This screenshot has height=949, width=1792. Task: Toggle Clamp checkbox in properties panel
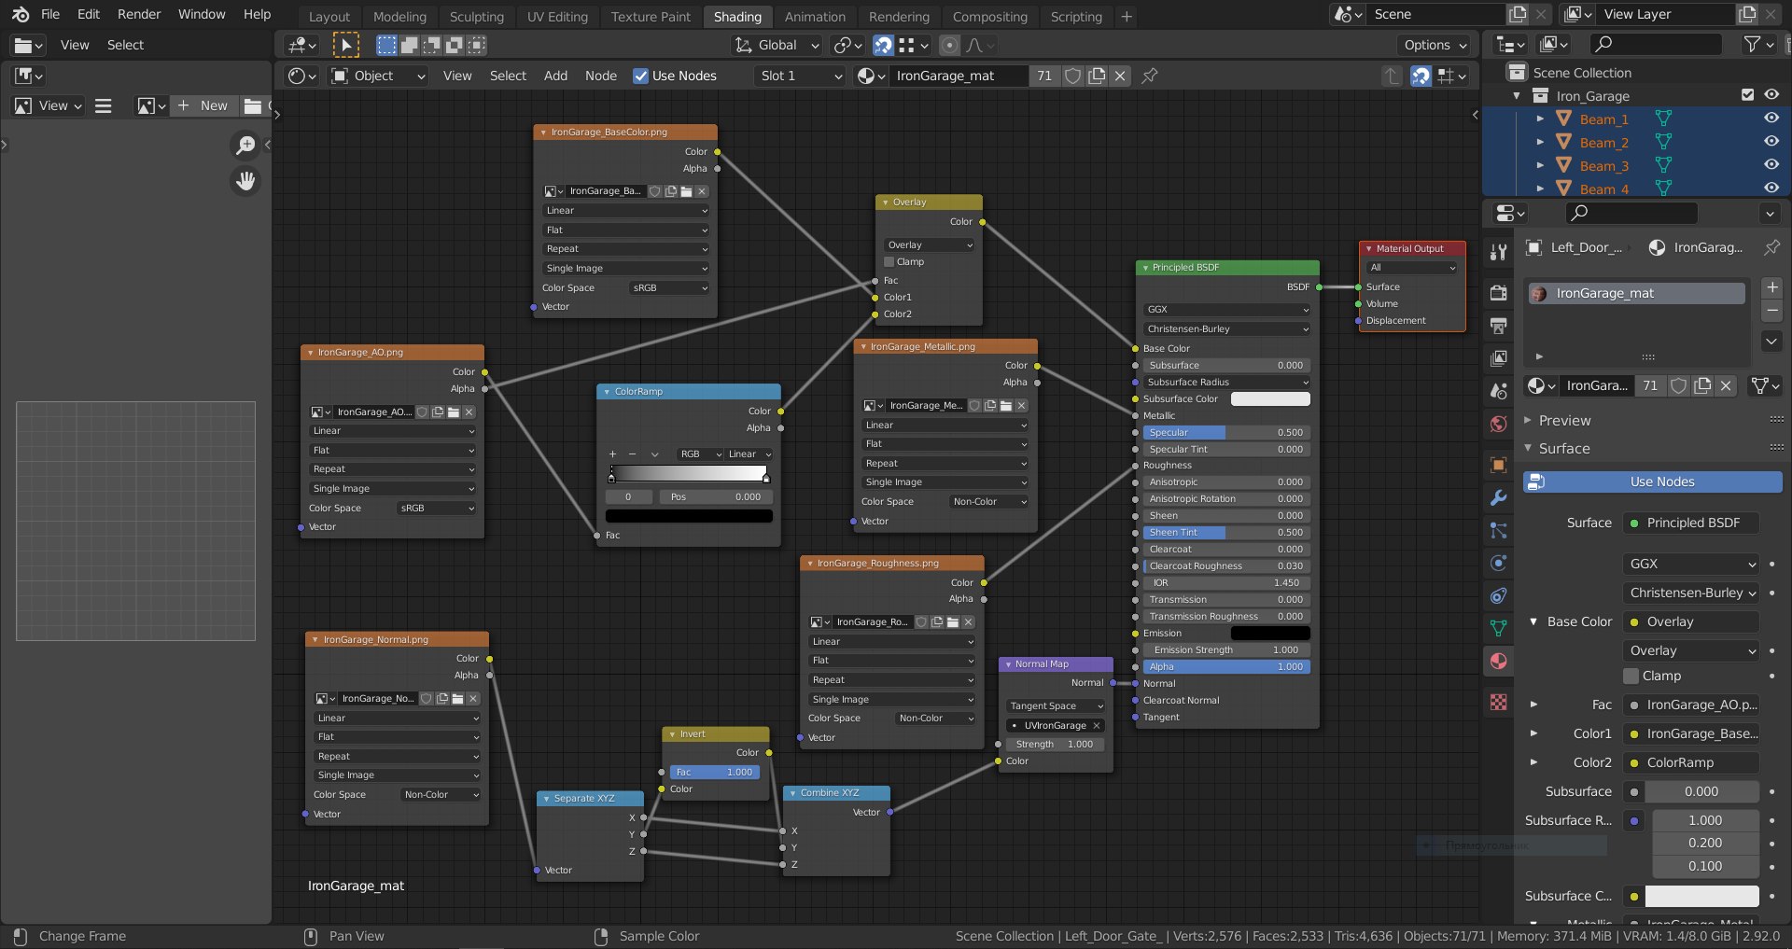1631,676
